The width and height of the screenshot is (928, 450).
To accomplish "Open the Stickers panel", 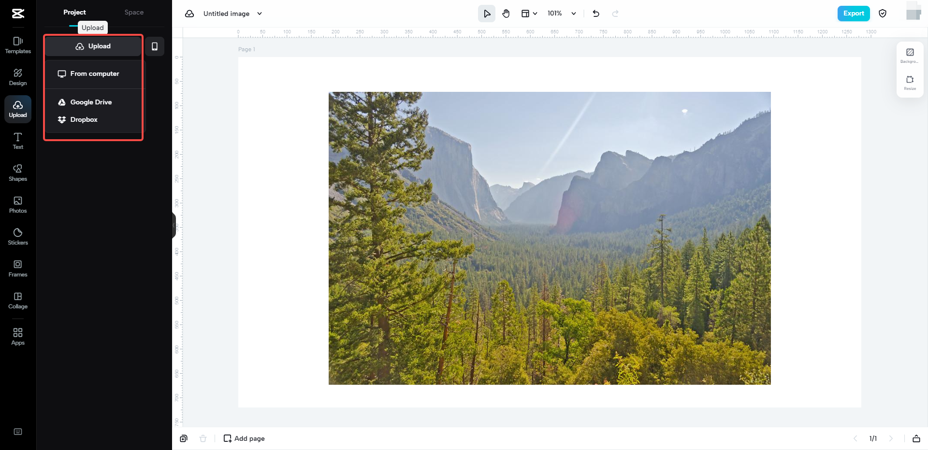I will tap(18, 237).
